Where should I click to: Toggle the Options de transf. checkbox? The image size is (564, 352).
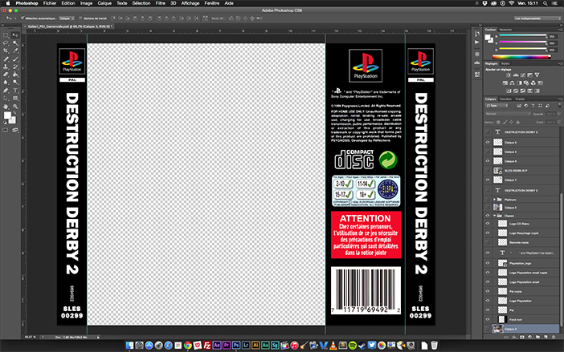pyautogui.click(x=80, y=18)
